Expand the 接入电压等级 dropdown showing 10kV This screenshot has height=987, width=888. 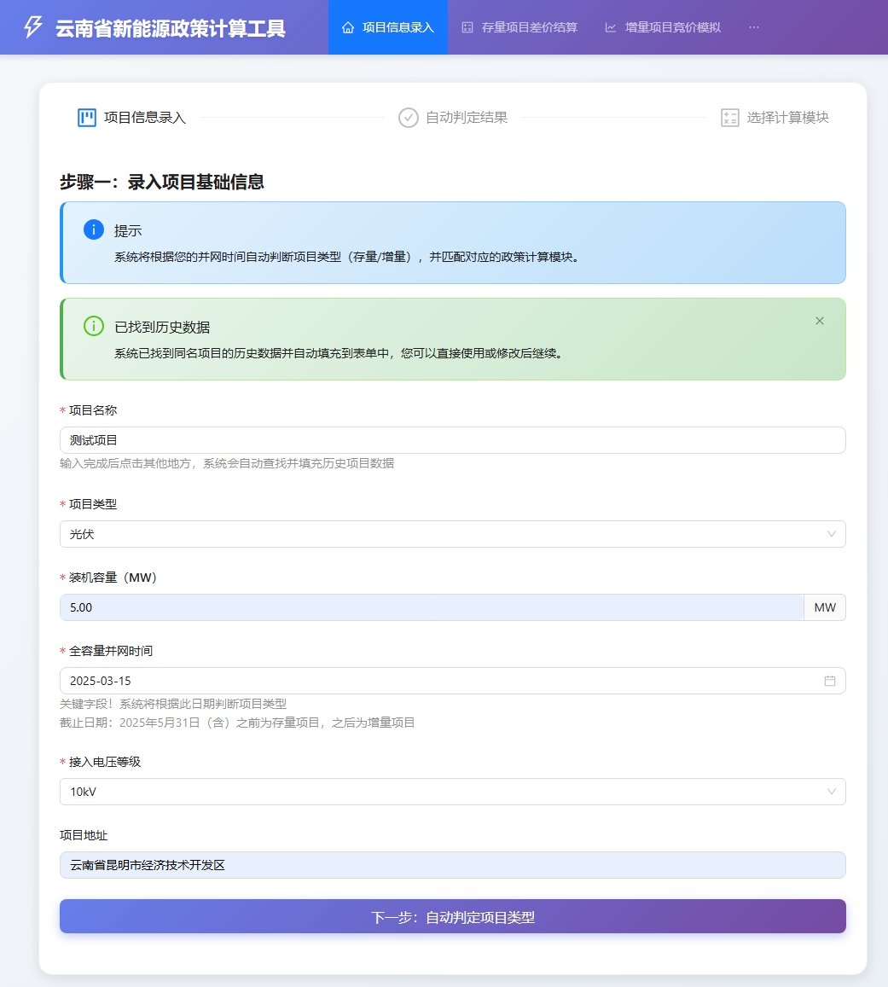pos(452,792)
